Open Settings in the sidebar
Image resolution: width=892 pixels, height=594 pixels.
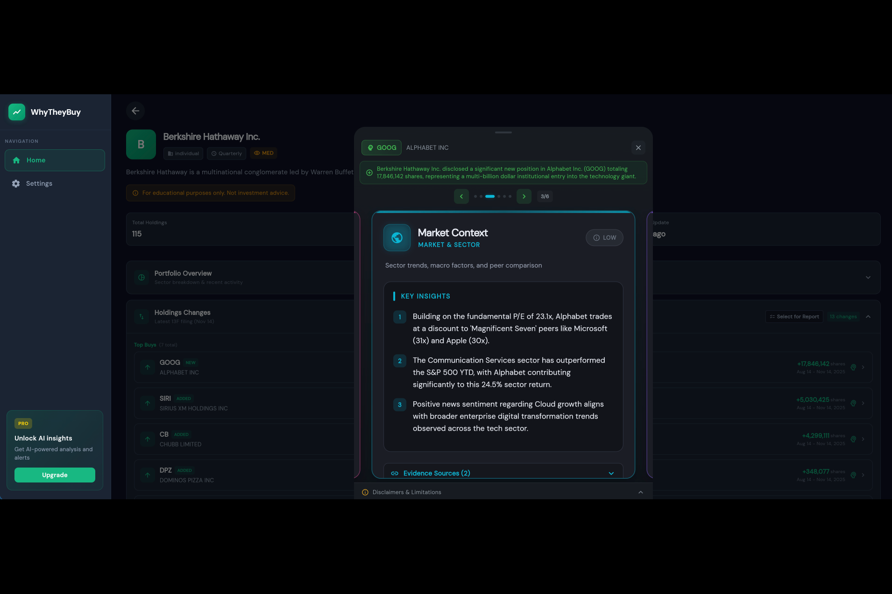[x=55, y=183]
